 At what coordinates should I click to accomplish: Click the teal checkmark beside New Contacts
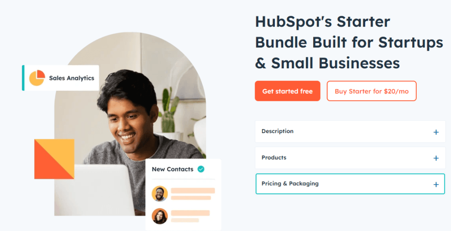point(201,169)
